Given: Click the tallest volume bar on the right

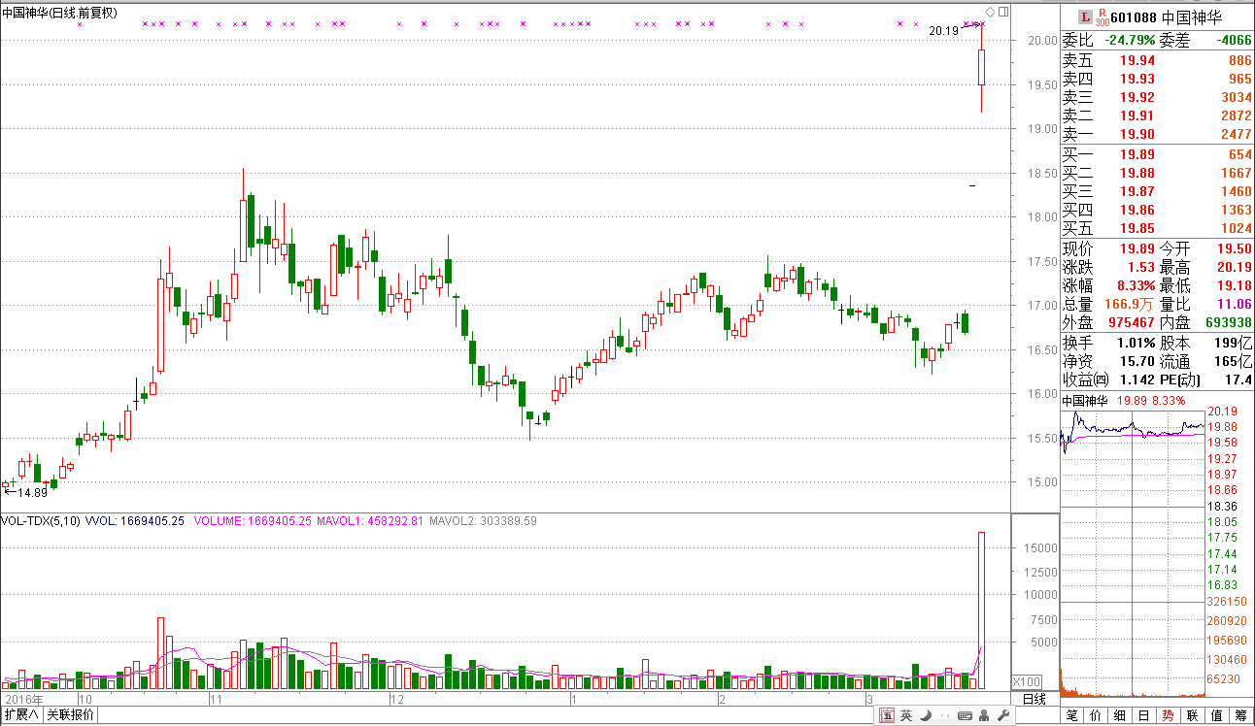Looking at the screenshot, I should point(981,610).
